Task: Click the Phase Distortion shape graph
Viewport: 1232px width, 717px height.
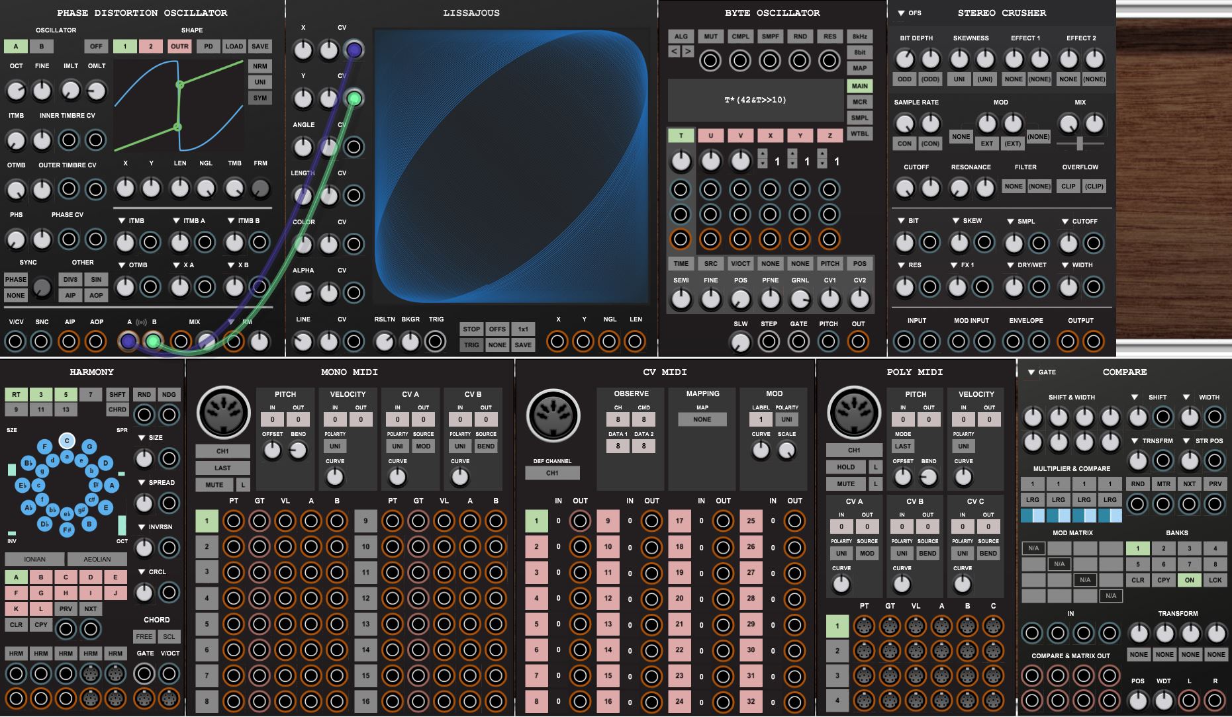Action: click(x=179, y=106)
